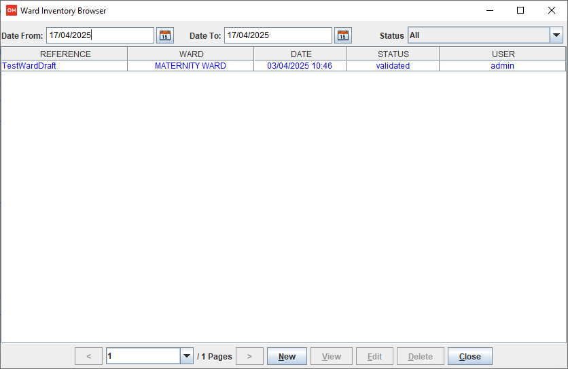This screenshot has height=369, width=568.
Task: Open the page number dropdown arrow
Action: click(x=187, y=357)
